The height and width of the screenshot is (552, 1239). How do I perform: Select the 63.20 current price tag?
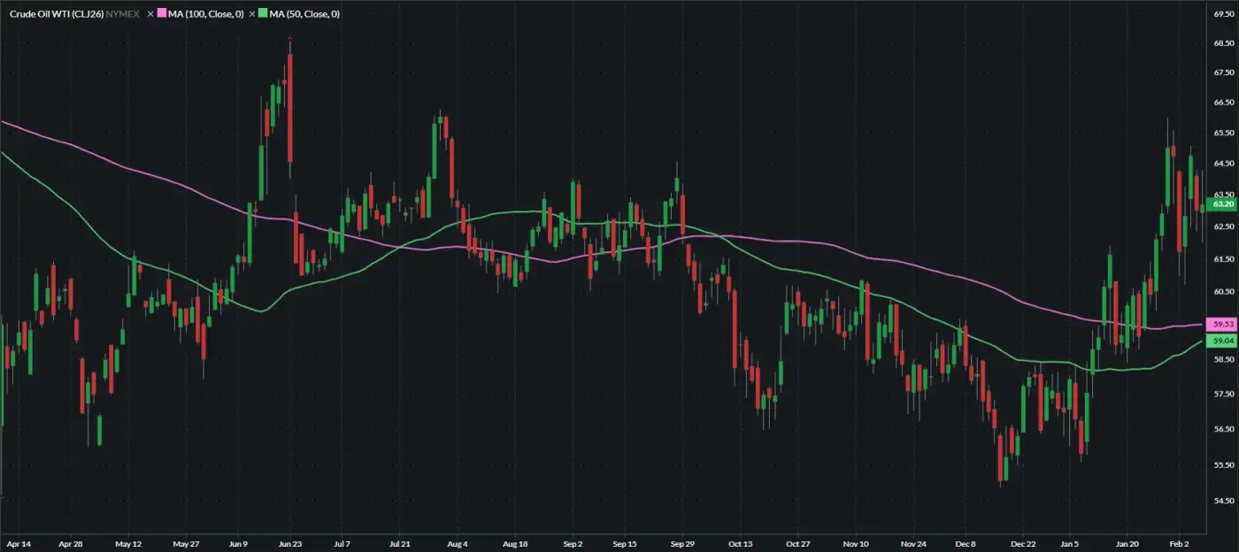coord(1223,204)
